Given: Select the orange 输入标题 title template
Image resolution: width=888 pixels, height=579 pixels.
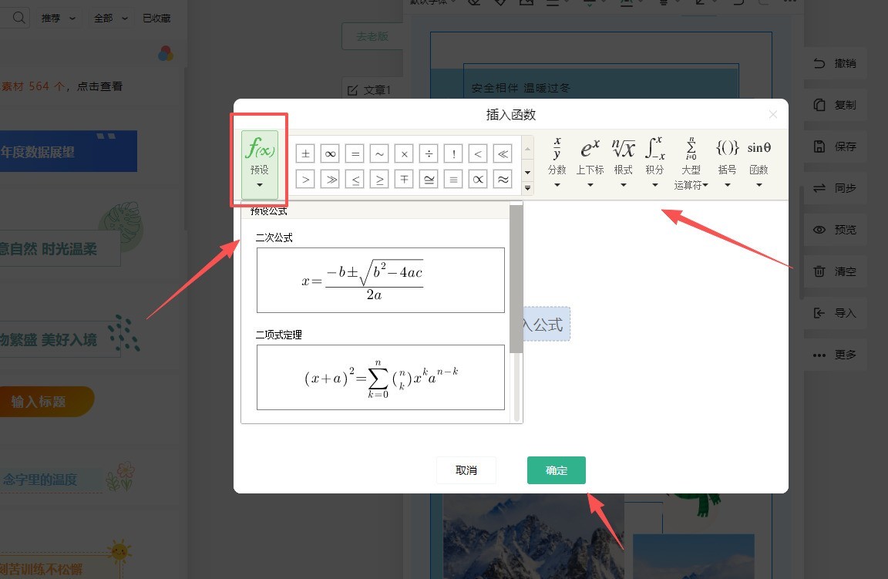Looking at the screenshot, I should 47,402.
